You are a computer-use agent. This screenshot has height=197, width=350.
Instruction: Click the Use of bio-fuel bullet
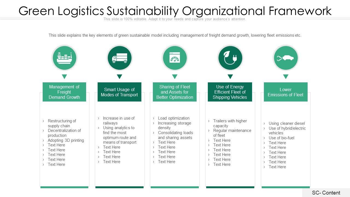point(281,138)
